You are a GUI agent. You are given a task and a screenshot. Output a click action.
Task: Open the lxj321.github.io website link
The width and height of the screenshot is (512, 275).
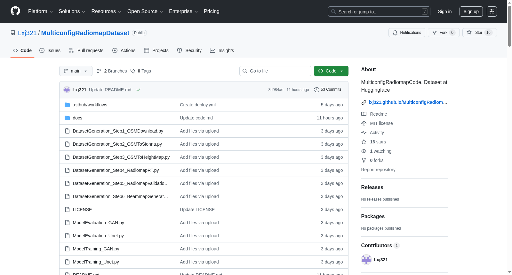(x=408, y=102)
